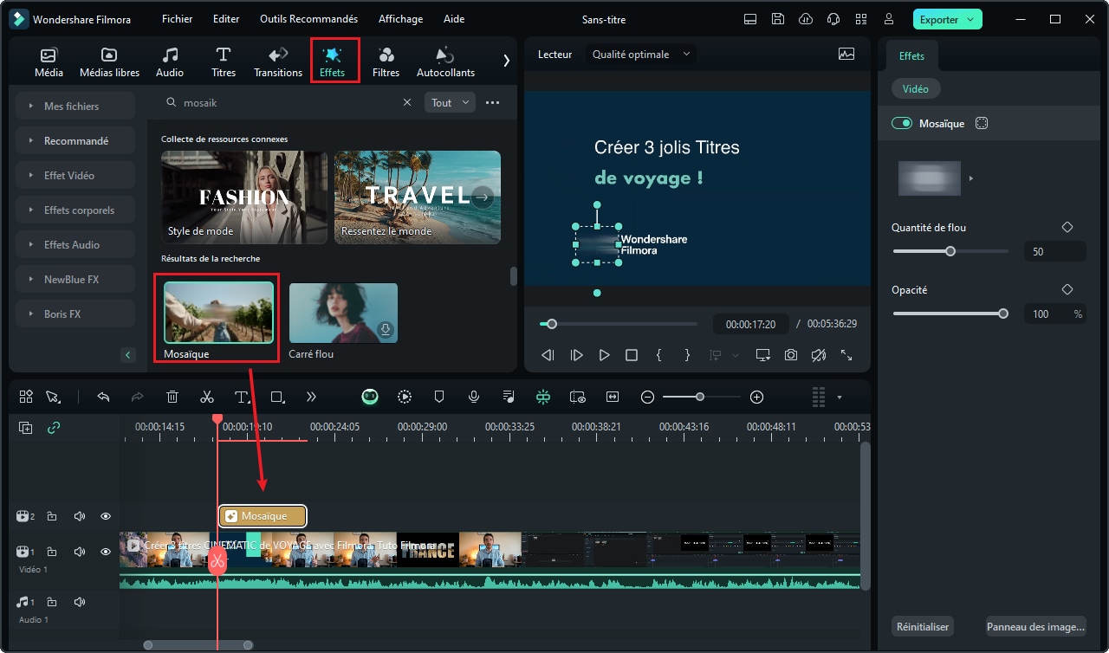The width and height of the screenshot is (1109, 653).
Task: Select the Vidéo pill in Effets panel
Action: point(915,88)
